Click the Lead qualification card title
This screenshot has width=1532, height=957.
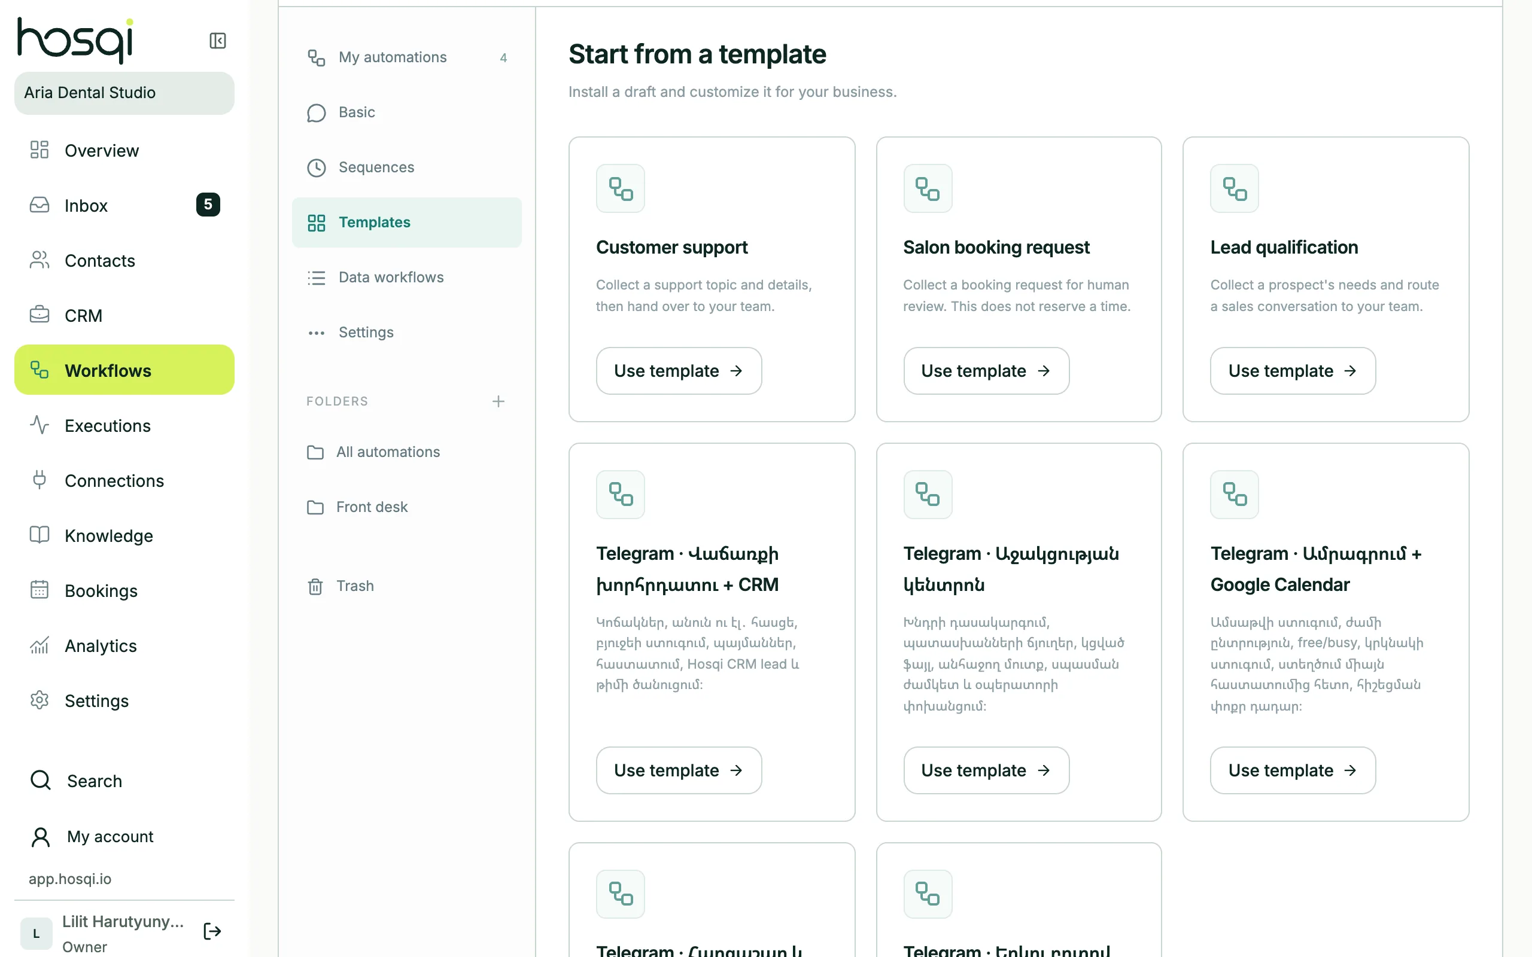[1284, 247]
